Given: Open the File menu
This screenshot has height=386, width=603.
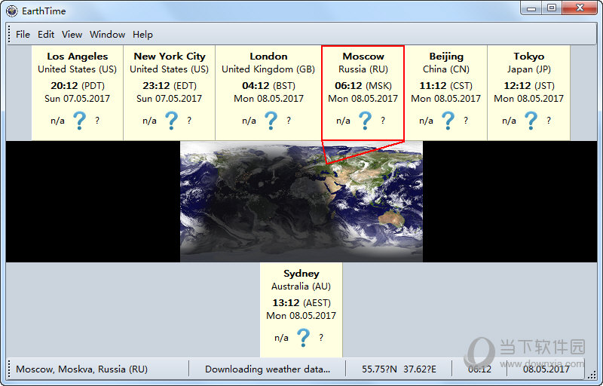Looking at the screenshot, I should click(x=23, y=34).
